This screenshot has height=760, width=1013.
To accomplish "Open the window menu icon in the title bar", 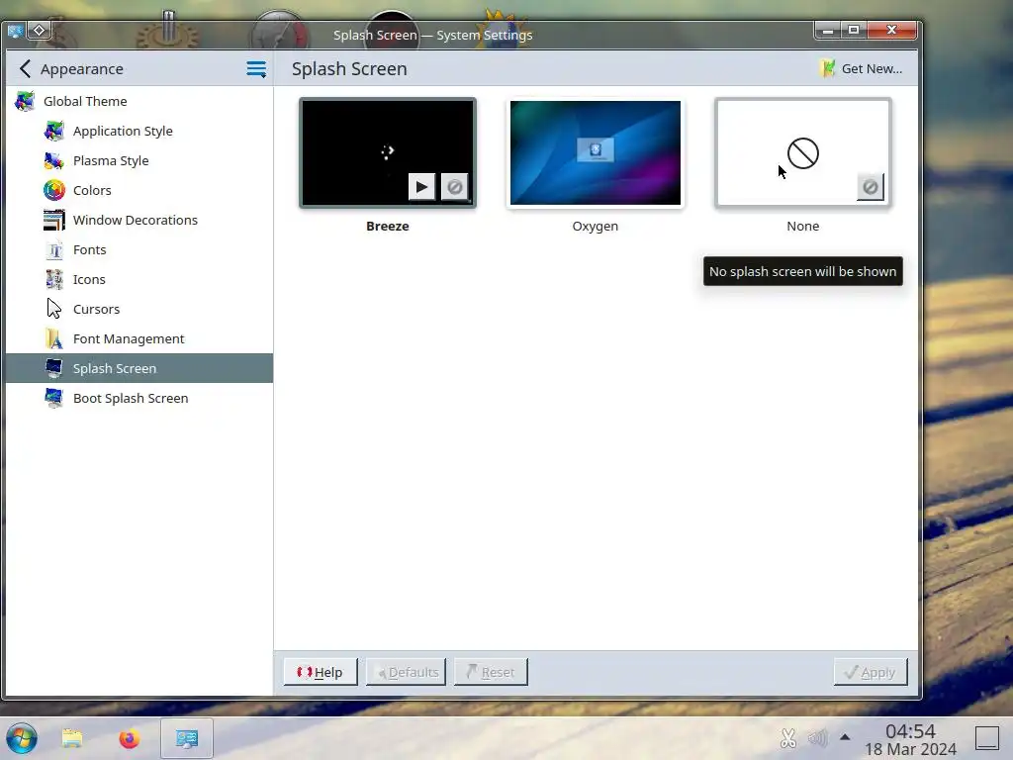I will pos(16,31).
